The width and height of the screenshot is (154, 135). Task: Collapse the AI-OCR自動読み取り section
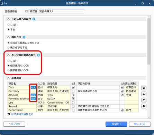click(x=8, y=55)
